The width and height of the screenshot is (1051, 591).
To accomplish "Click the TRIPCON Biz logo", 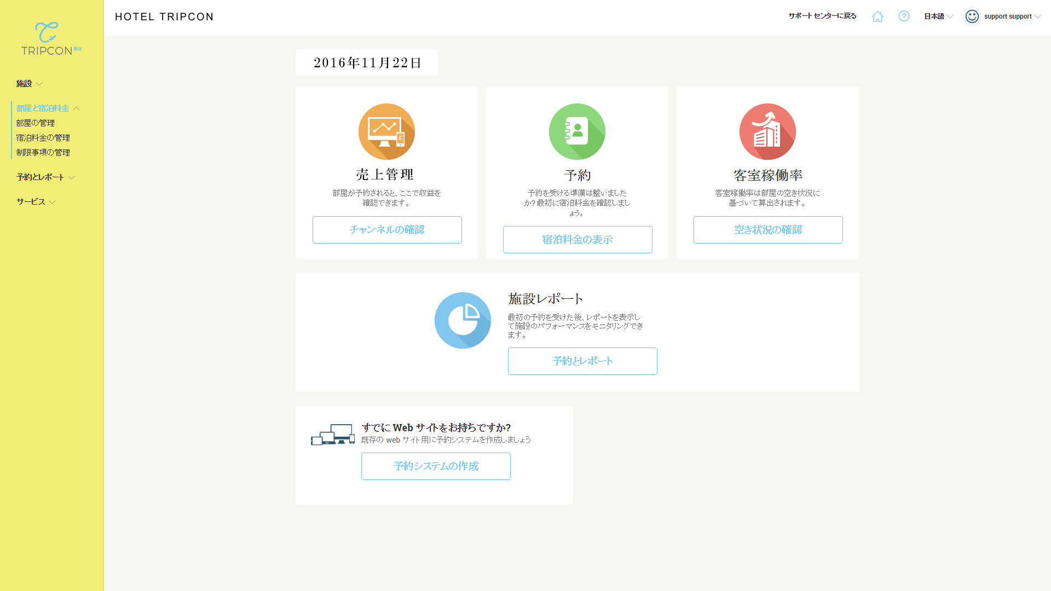I will [51, 39].
